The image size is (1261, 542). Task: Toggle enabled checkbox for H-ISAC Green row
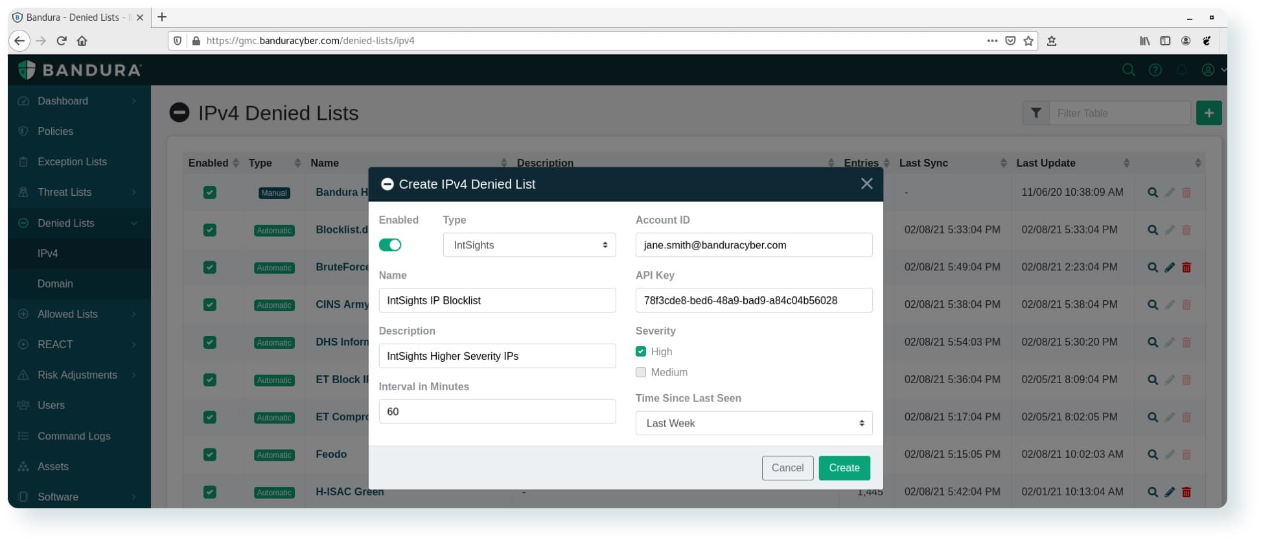pos(210,492)
